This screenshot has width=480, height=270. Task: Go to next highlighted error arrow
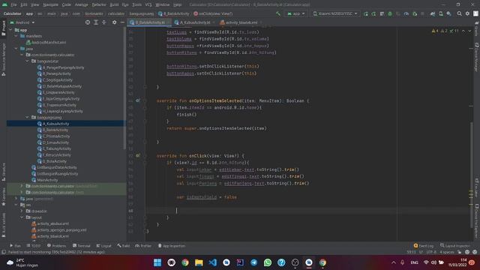(469, 31)
